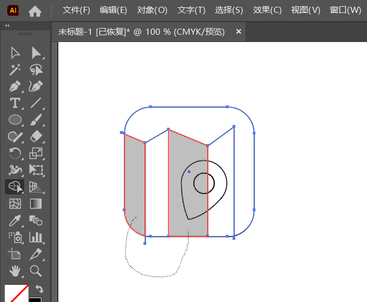The width and height of the screenshot is (367, 302).
Task: Pick the Ellipse tool
Action: 15,120
